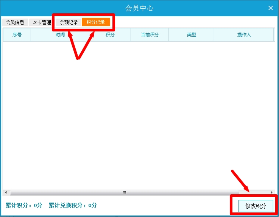The image size is (279, 217).
Task: Select the 余额记录 tab
Action: click(69, 22)
